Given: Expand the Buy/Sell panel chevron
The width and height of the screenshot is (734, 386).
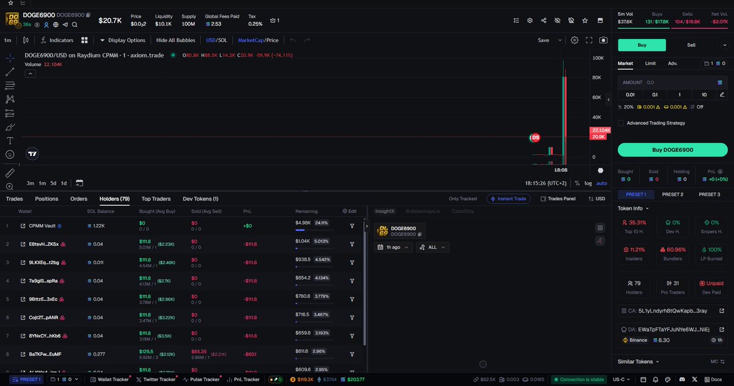Looking at the screenshot, I should [x=725, y=45].
